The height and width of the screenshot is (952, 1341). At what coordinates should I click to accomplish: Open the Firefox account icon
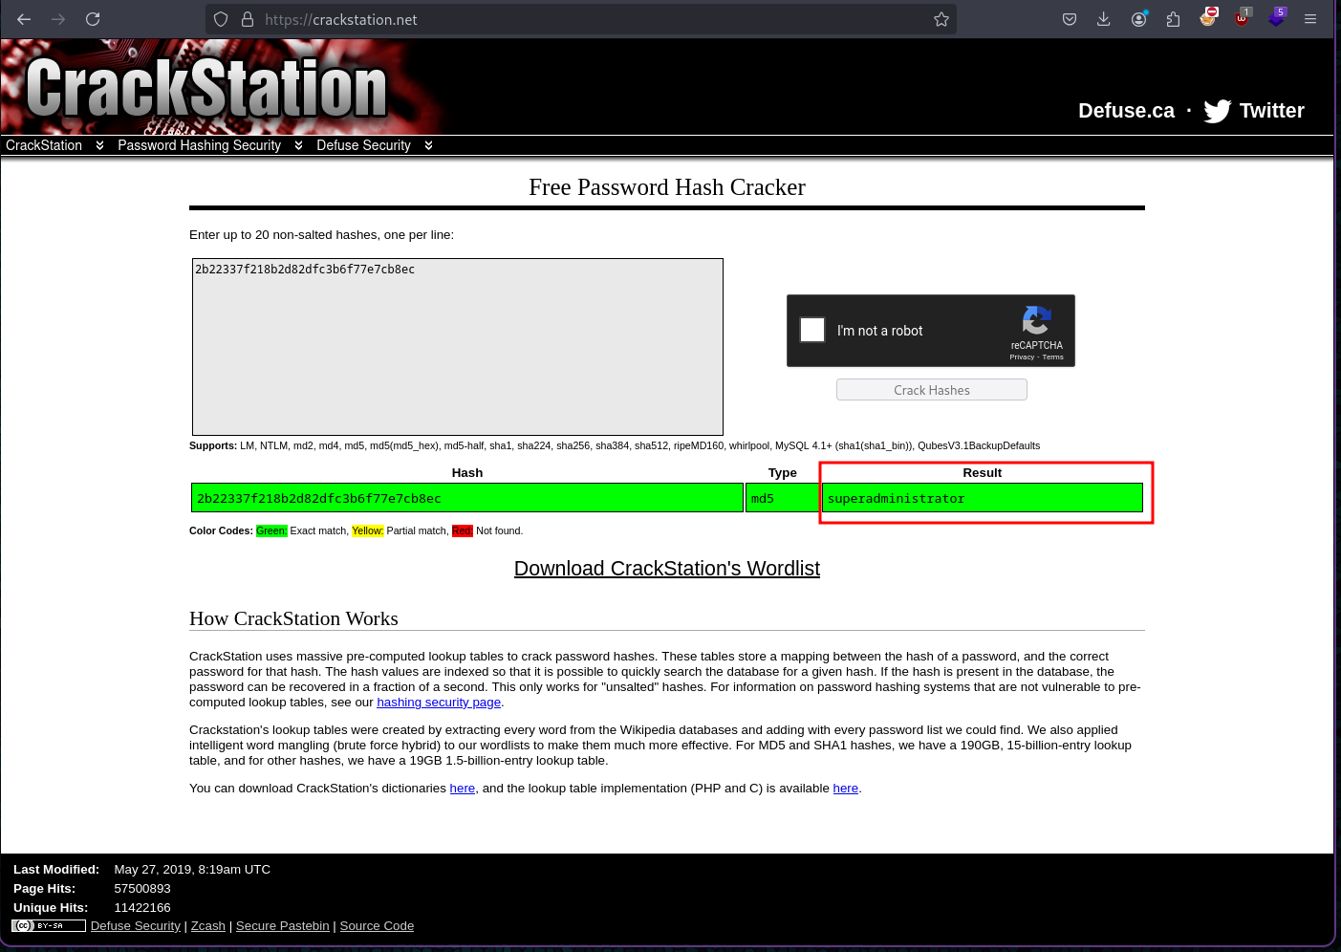pos(1139,19)
